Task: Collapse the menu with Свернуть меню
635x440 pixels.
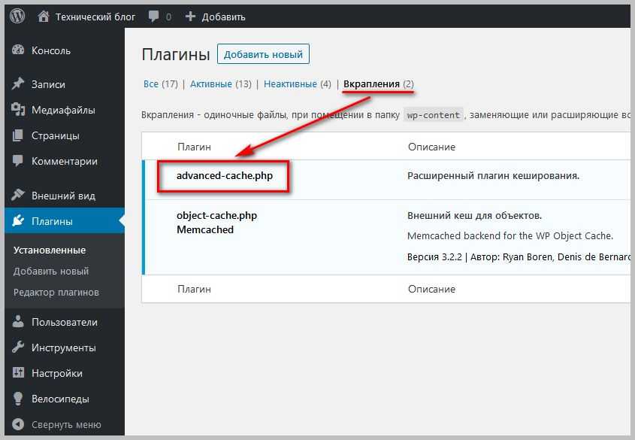Action: pos(57,424)
